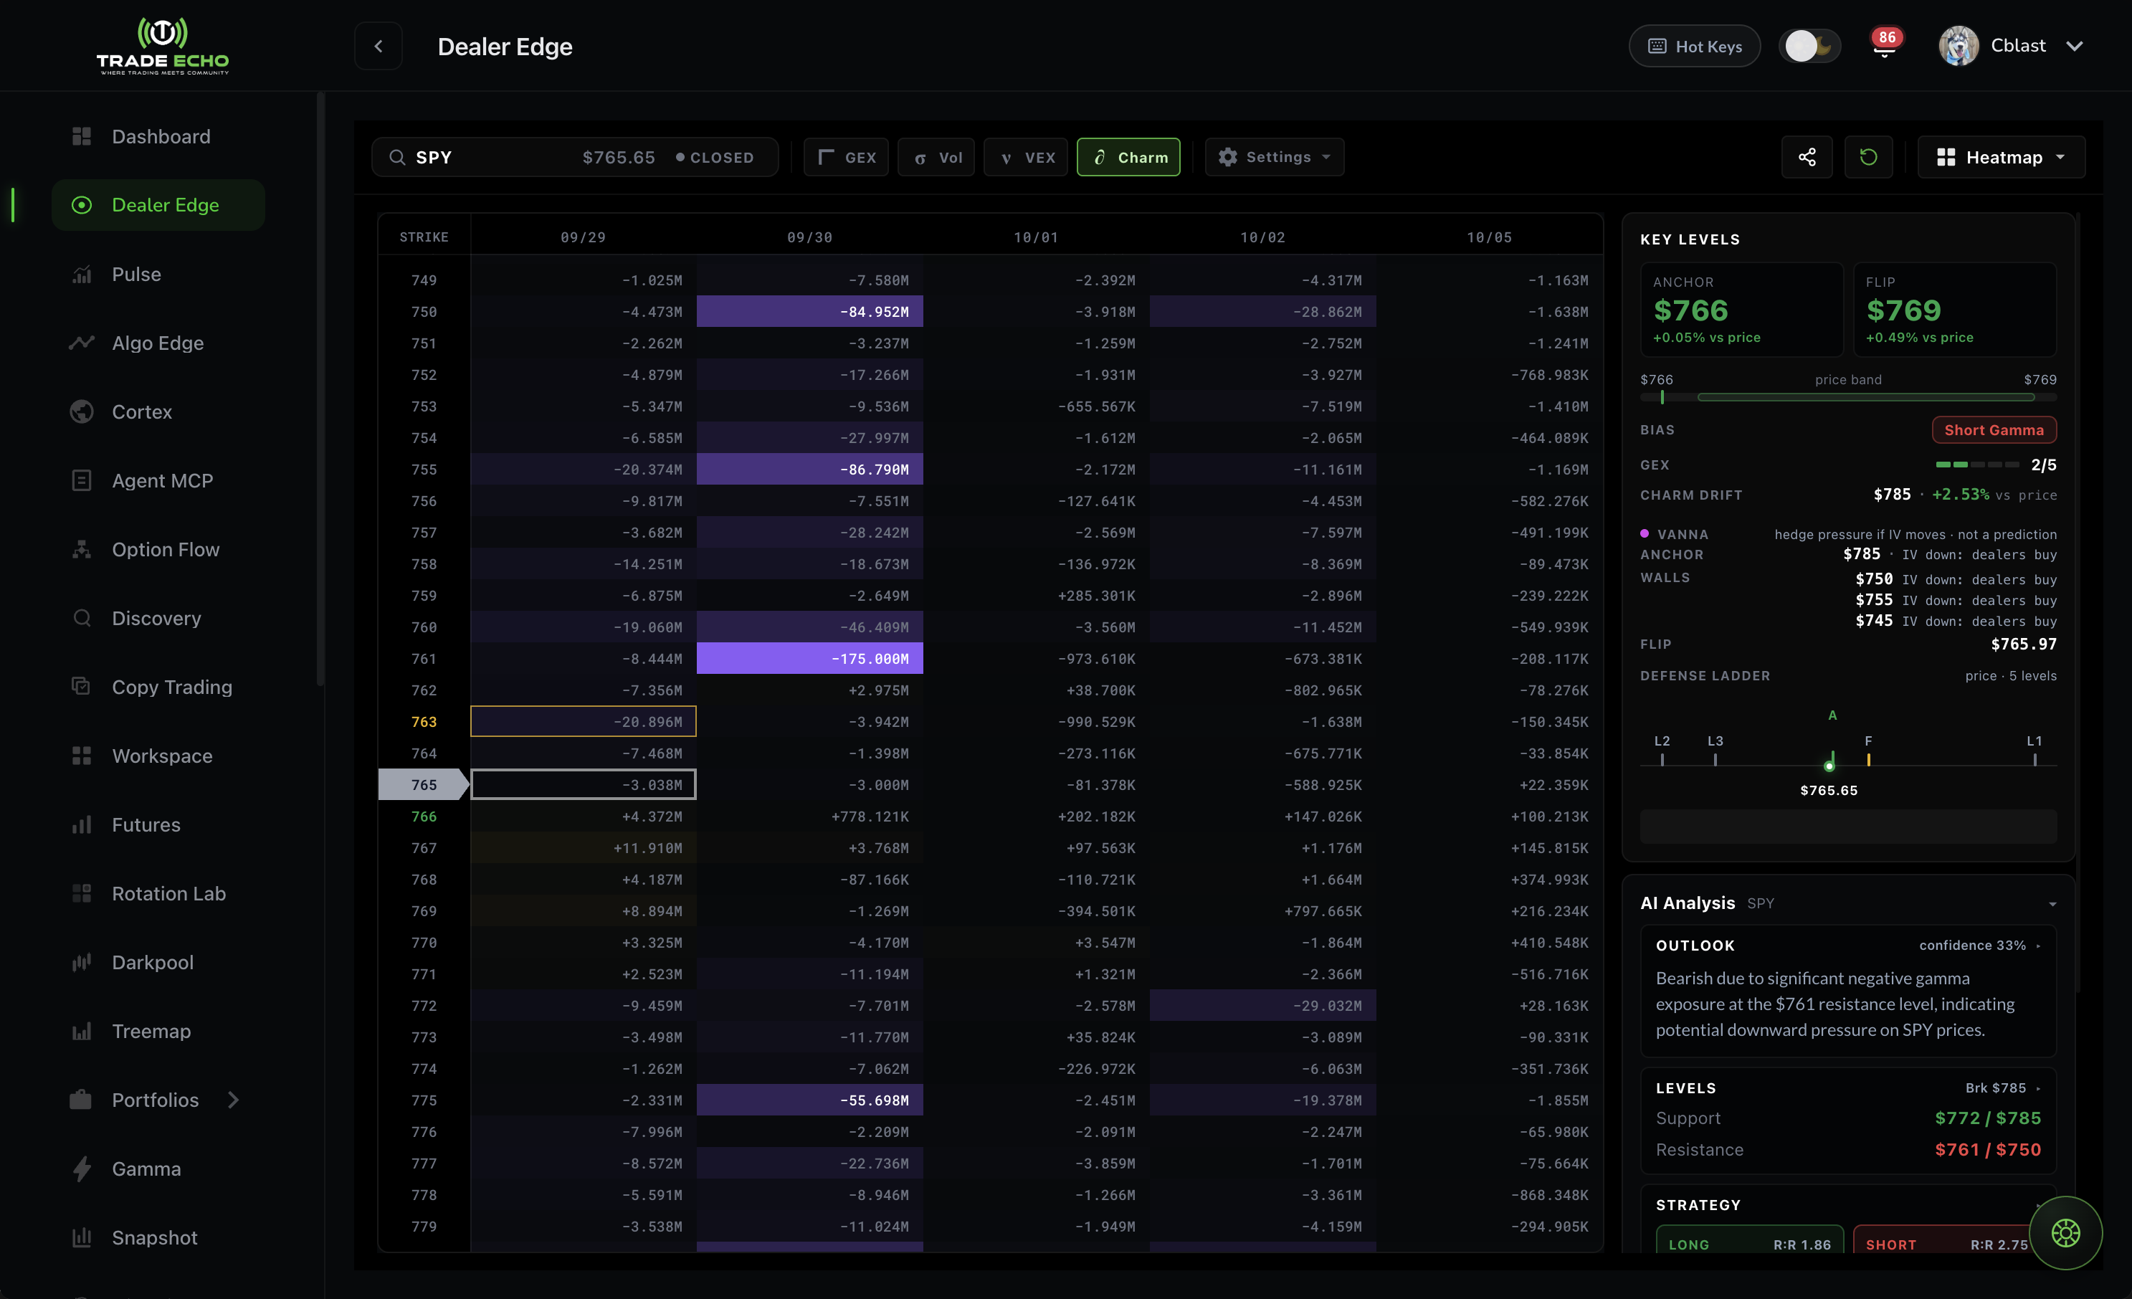Click the Pulse chart icon
Screen dimensions: 2132x1299
pyautogui.click(x=81, y=275)
